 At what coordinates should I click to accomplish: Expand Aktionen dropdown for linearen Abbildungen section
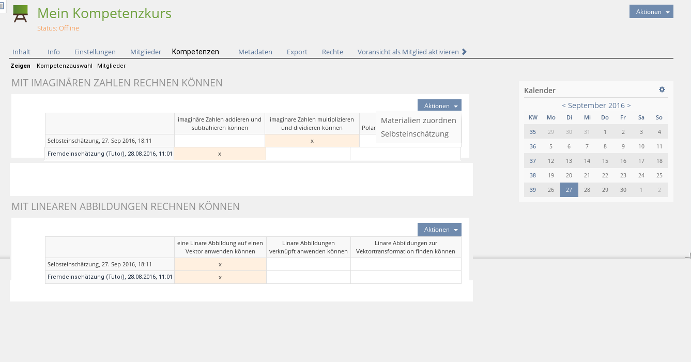coord(439,229)
